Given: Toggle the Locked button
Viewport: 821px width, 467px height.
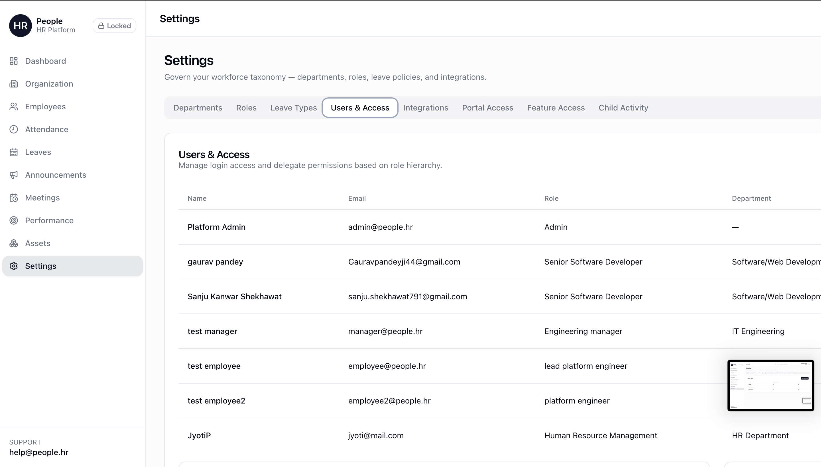Looking at the screenshot, I should click(114, 26).
